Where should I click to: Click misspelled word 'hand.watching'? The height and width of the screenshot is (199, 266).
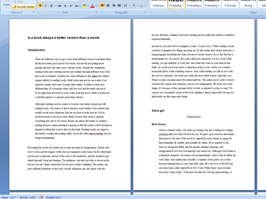(x=96, y=134)
